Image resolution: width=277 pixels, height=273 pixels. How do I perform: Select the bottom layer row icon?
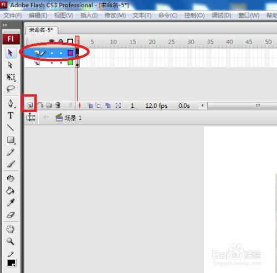coord(38,62)
